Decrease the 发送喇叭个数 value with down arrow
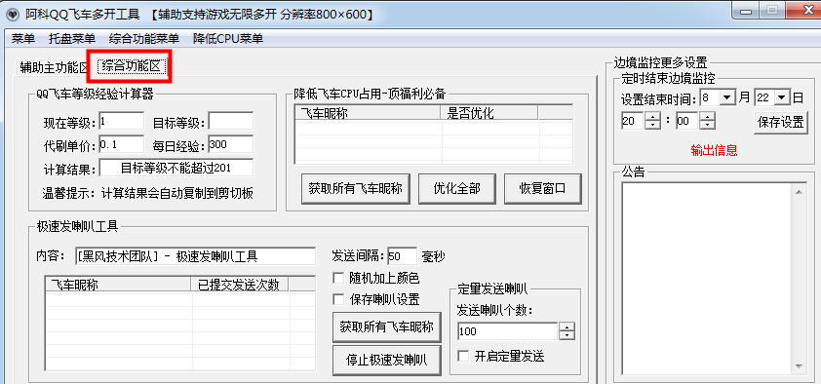Screen dimensions: 821x384 [x=567, y=336]
